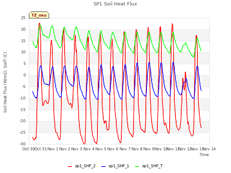The width and height of the screenshot is (231, 173).
Task: Click the x-axis title Time
Action: point(204,155)
